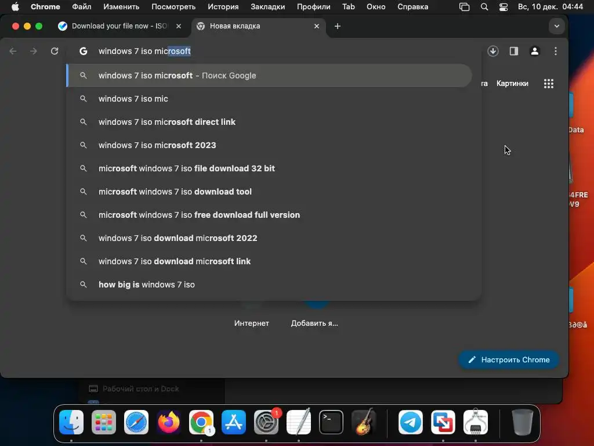Open Control Center in menu bar
The width and height of the screenshot is (594, 446).
point(503,6)
